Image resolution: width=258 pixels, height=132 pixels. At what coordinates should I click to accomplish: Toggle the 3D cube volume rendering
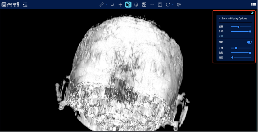tap(128, 5)
